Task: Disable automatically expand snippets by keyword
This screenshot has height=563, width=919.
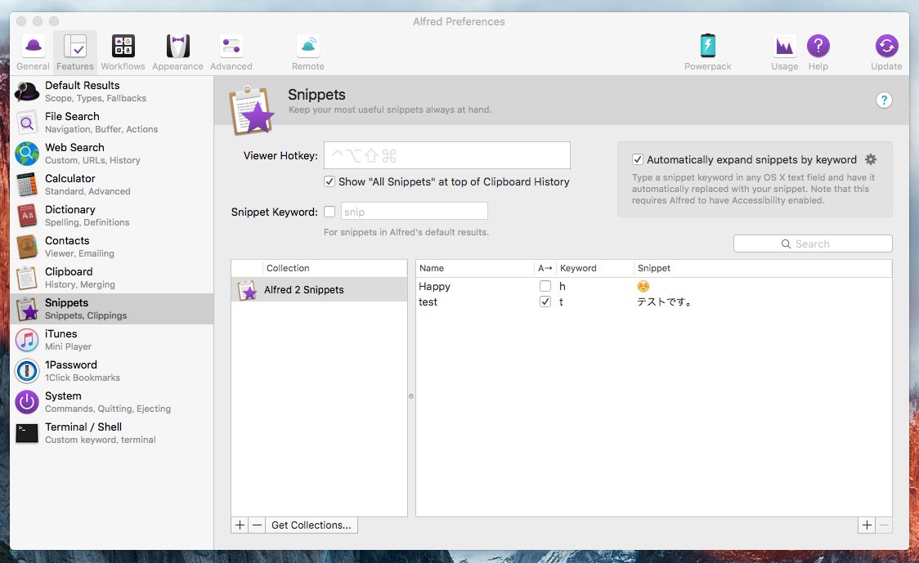Action: tap(638, 160)
